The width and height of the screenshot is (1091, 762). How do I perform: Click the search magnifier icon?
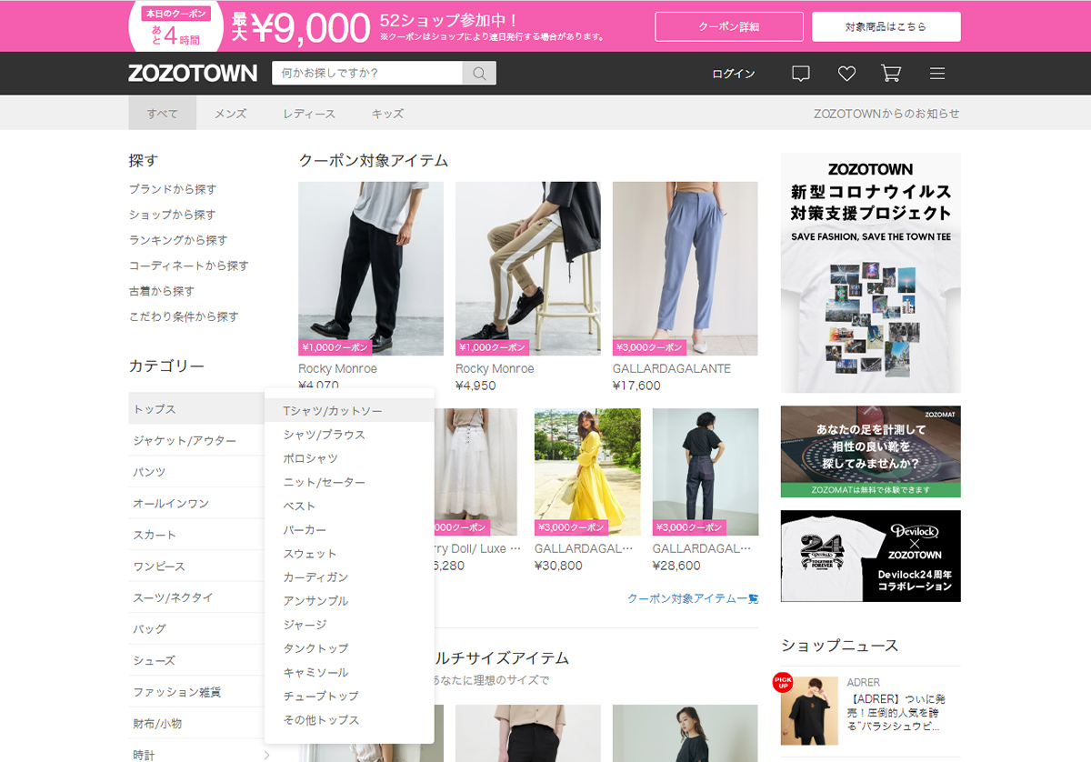pyautogui.click(x=479, y=74)
